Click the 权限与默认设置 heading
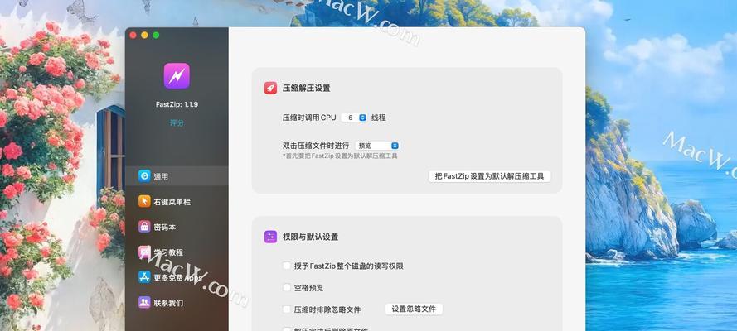737x331 pixels. pyautogui.click(x=310, y=237)
